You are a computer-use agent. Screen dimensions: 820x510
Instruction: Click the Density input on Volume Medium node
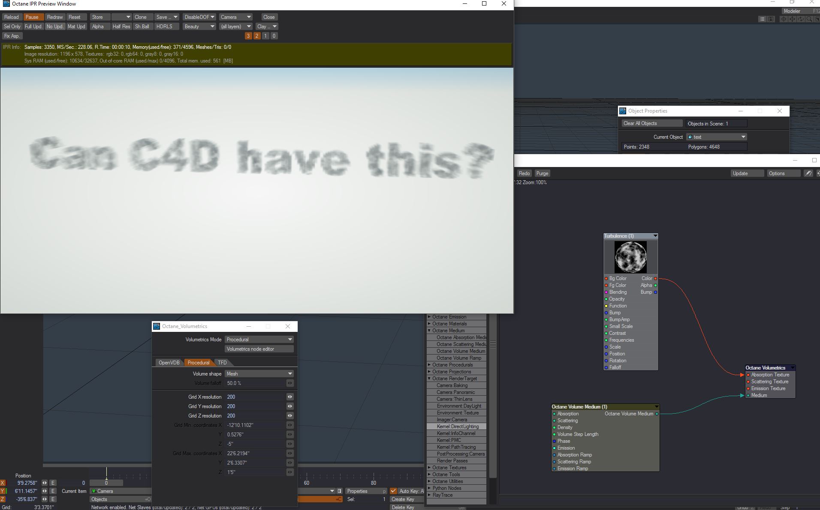tap(555, 427)
